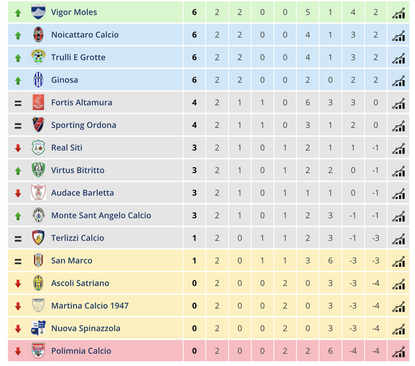Viewport: 415px width, 366px height.
Task: Open the Real Siti trend chart icon
Action: click(x=397, y=148)
